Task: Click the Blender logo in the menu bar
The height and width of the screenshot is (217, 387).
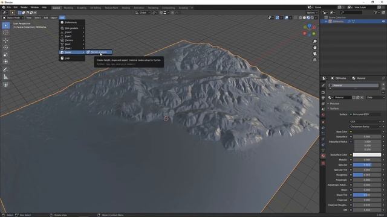Action: (4, 8)
